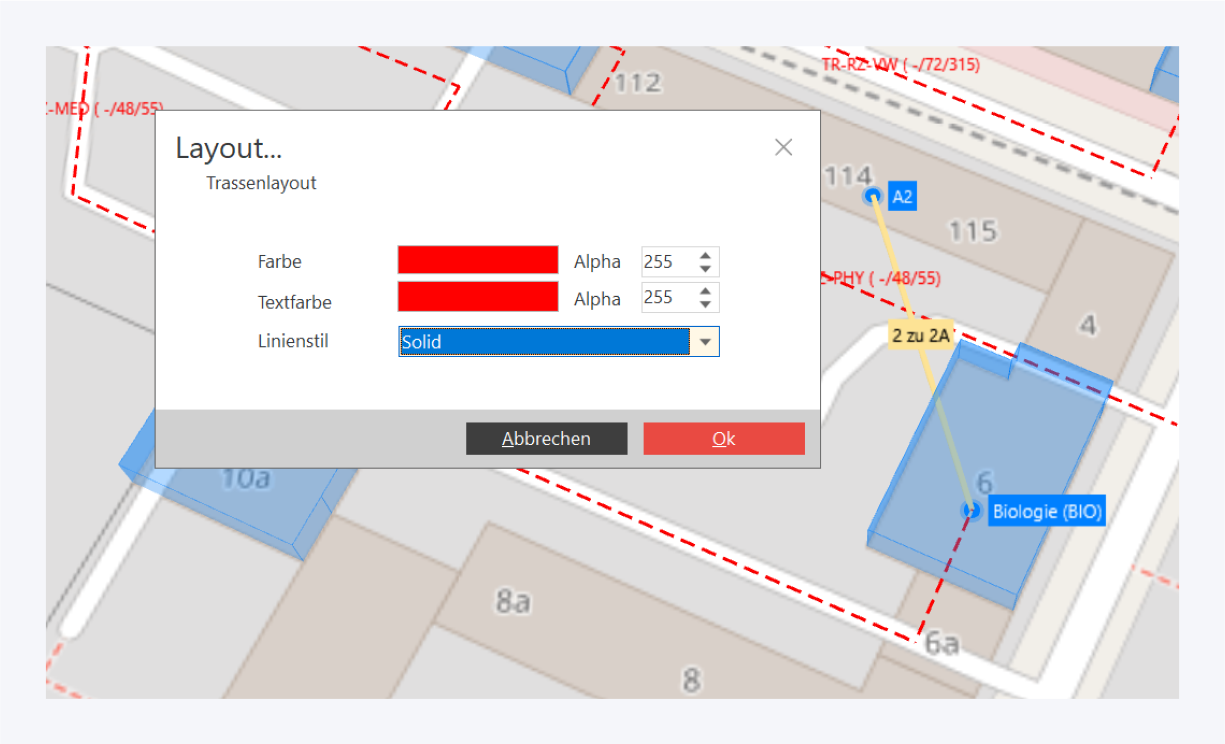The image size is (1225, 744).
Task: Click the Biologie (BIO) node marker
Action: point(972,511)
